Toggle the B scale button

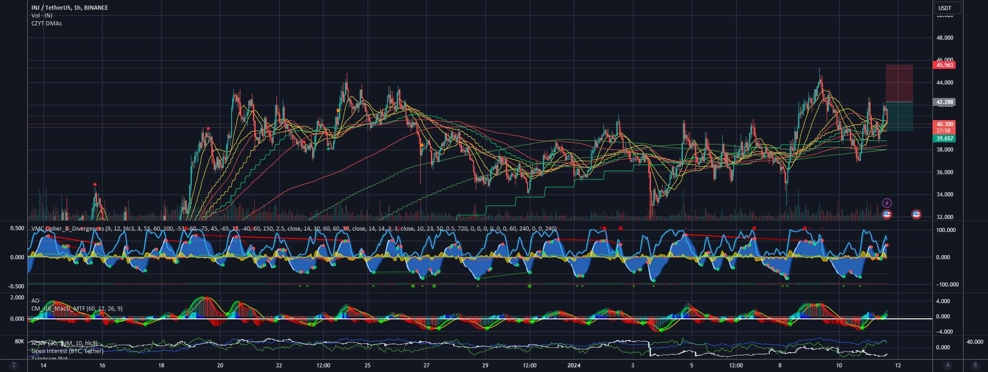click(x=976, y=365)
